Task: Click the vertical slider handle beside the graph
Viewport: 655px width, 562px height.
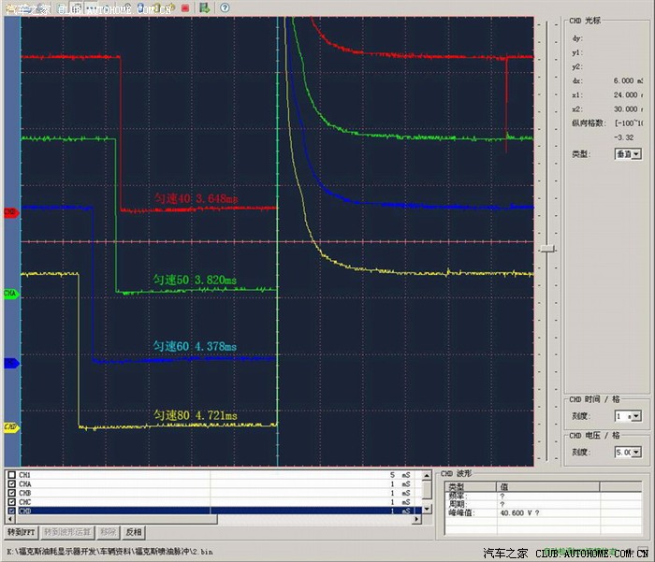Action: pyautogui.click(x=547, y=248)
